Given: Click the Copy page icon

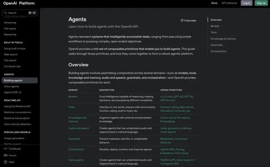Looking at the screenshot, I should pos(182,20).
